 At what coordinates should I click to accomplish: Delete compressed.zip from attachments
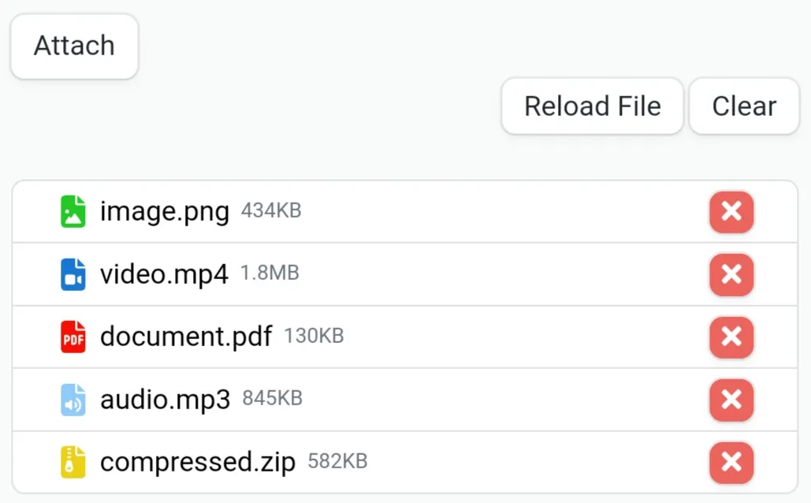click(x=731, y=462)
